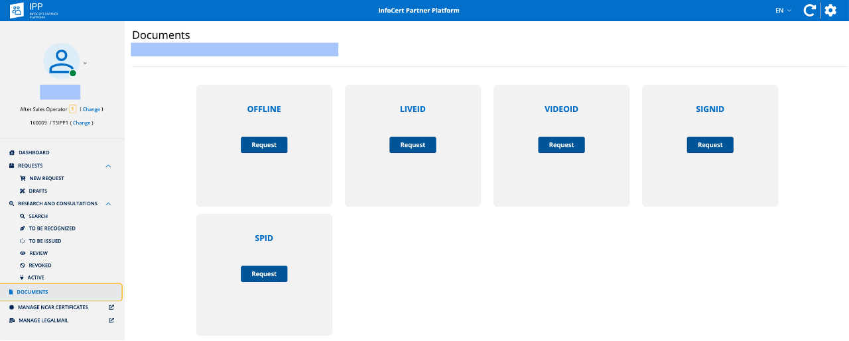
Task: Click Change link next to After Sales Operator
Action: 92,109
